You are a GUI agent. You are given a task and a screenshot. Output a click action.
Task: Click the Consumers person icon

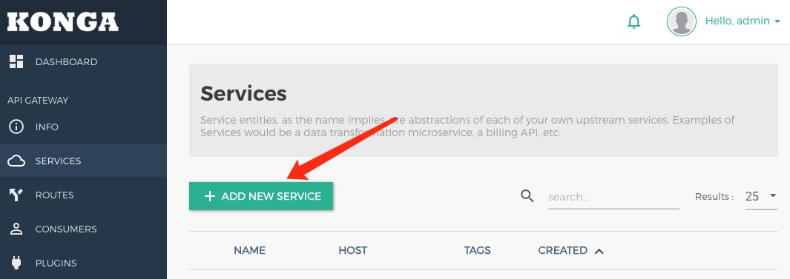point(16,229)
